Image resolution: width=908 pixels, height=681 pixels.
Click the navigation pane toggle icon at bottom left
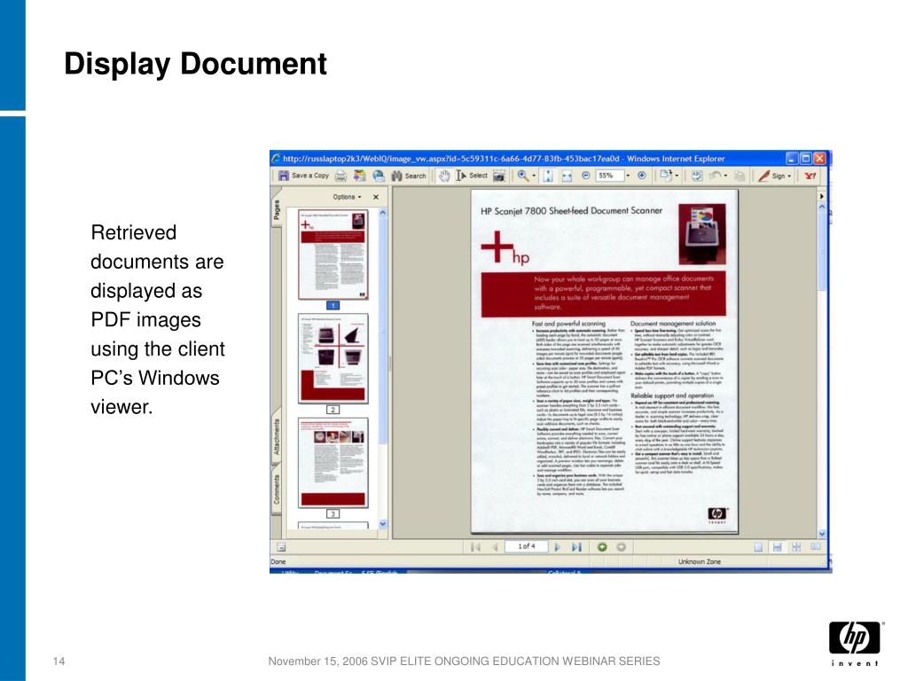[x=281, y=546]
